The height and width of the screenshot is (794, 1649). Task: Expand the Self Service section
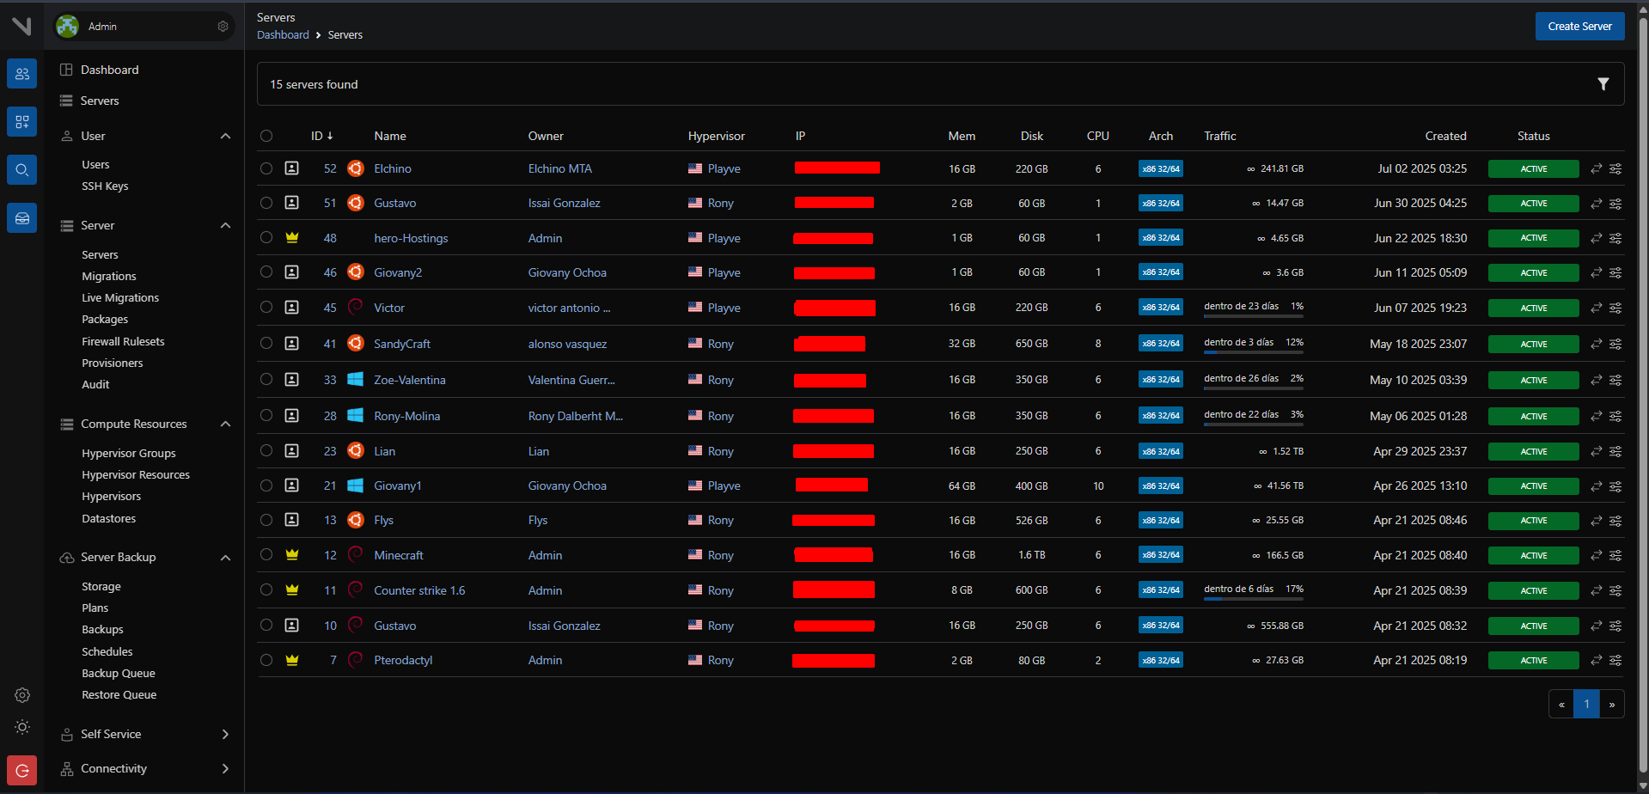tap(225, 735)
